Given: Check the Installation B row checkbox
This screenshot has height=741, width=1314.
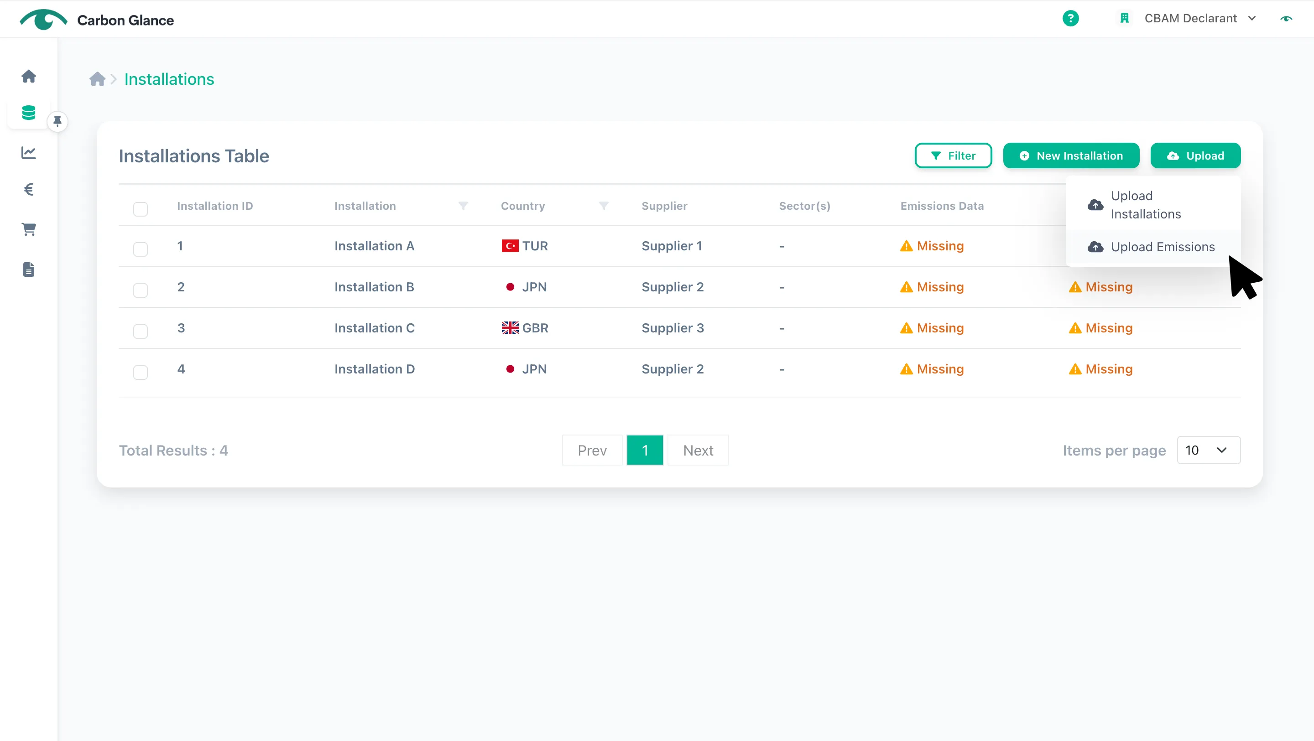Looking at the screenshot, I should pos(140,290).
